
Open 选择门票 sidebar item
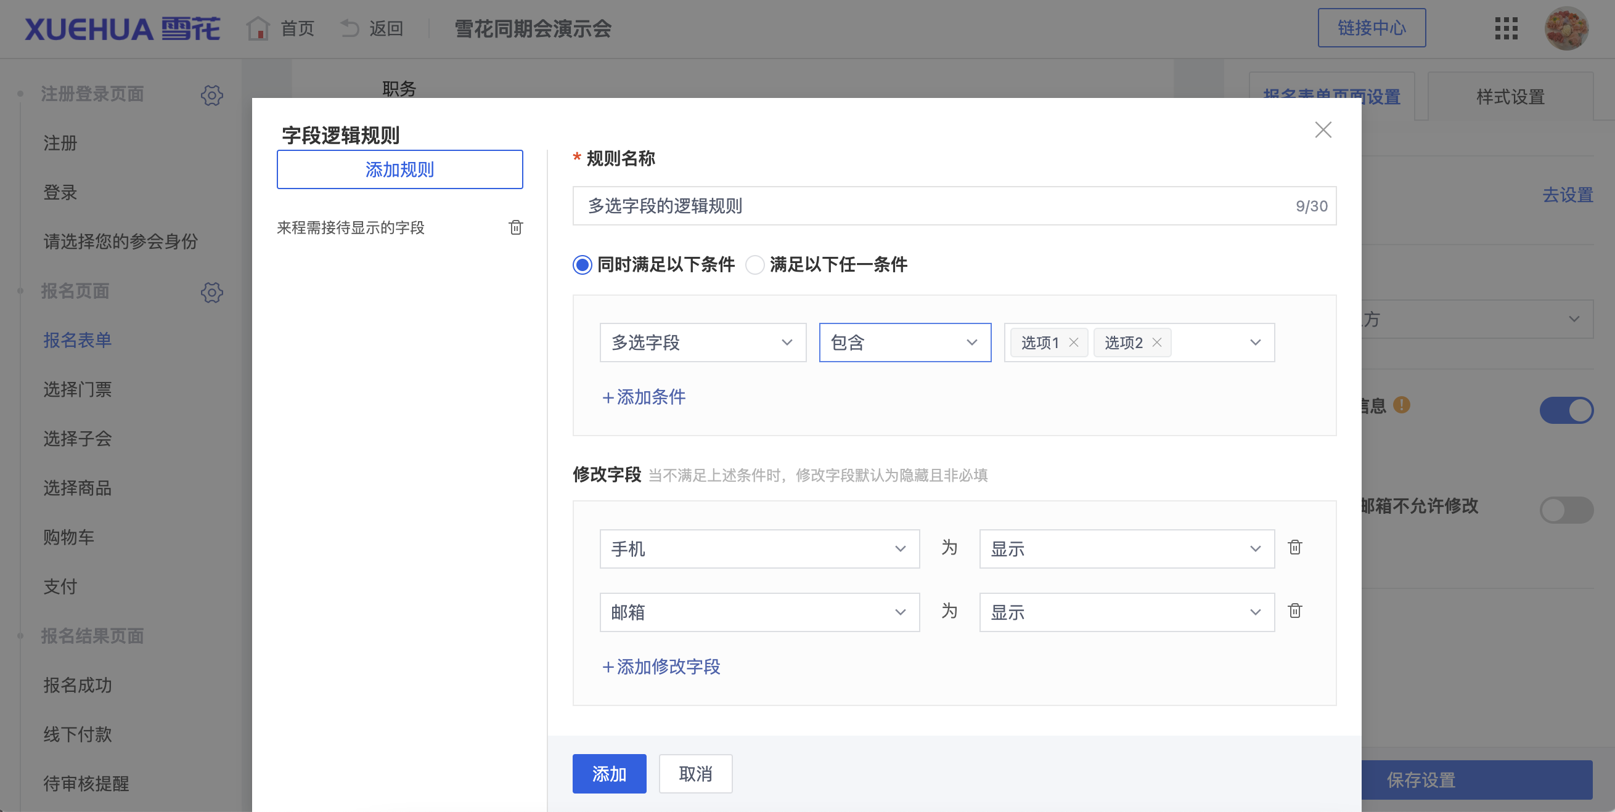(x=78, y=390)
